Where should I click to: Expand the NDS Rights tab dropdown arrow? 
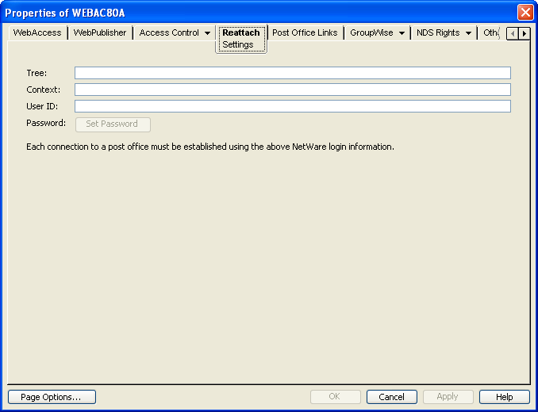coord(469,33)
